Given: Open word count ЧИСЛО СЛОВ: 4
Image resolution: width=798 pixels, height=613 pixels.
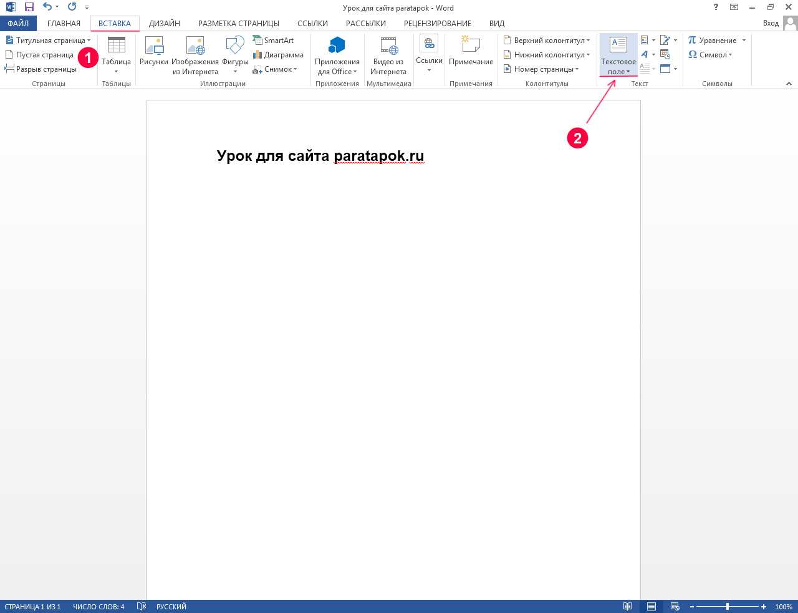Looking at the screenshot, I should pos(99,607).
